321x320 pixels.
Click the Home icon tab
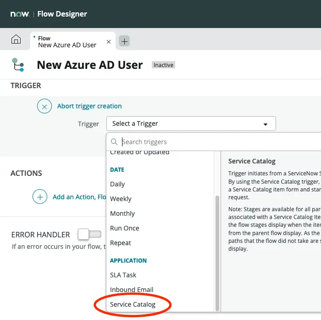click(x=16, y=40)
